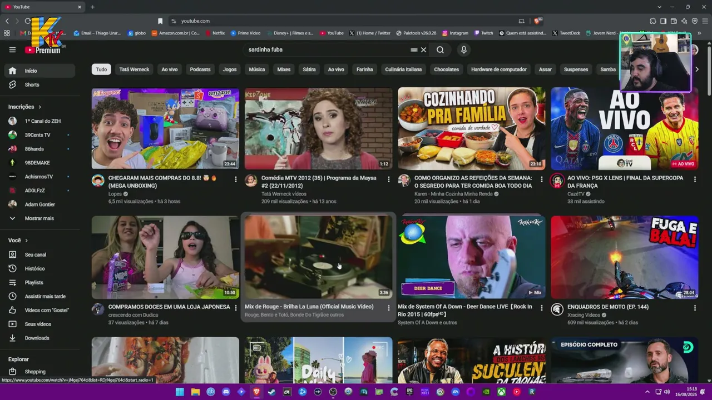Open a new browser tab
712x400 pixels.
[x=92, y=7]
